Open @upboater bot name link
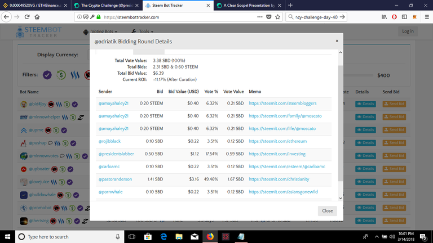Viewport: 433px width, 243px height. [39, 169]
